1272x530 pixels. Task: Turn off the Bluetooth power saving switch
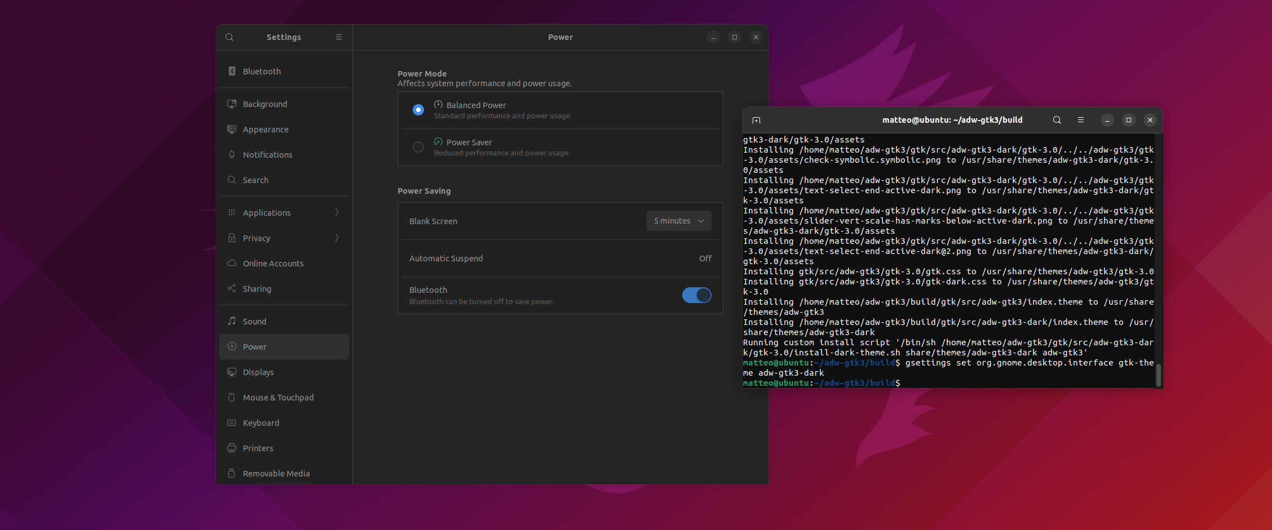pos(697,295)
